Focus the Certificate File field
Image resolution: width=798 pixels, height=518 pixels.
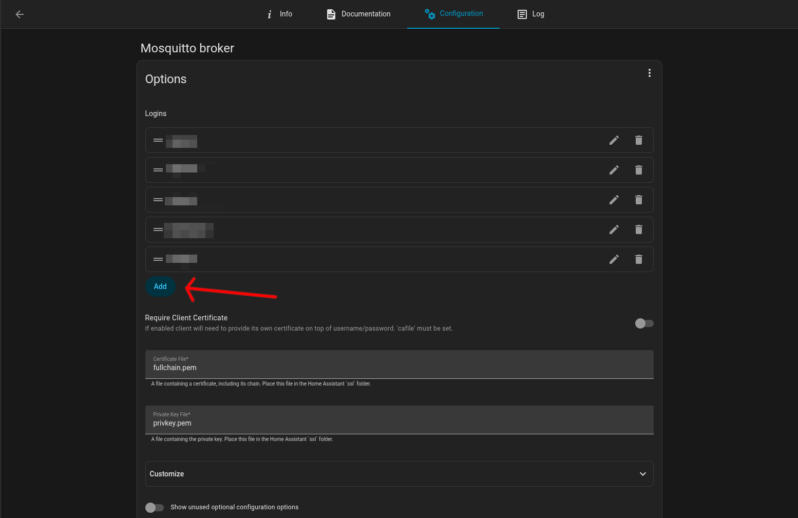pyautogui.click(x=400, y=364)
